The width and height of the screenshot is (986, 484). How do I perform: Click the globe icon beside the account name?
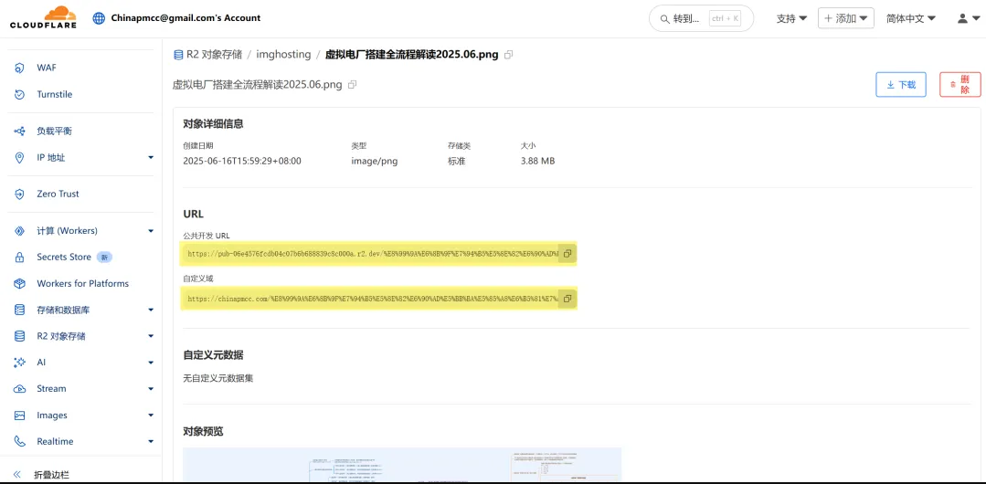tap(99, 18)
